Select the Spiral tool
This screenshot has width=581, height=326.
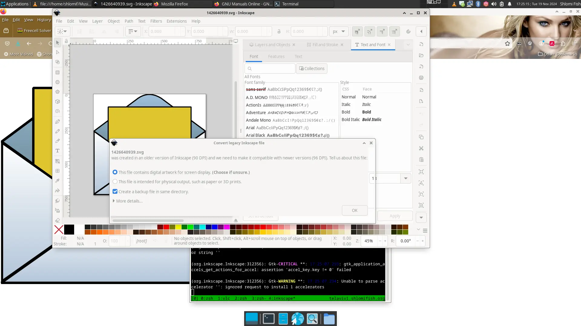click(57, 111)
